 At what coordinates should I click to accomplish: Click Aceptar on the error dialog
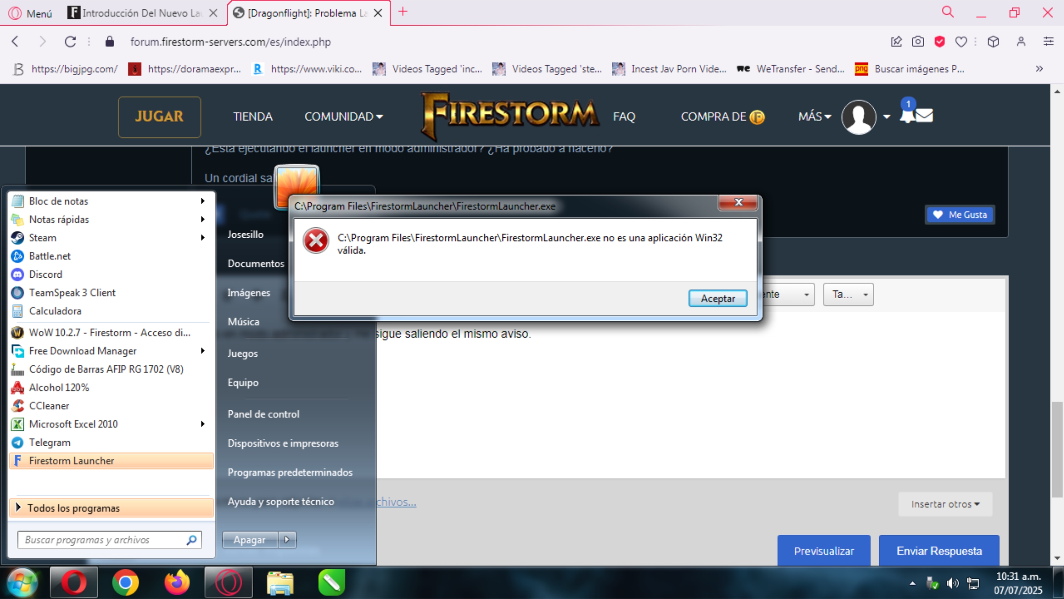click(x=717, y=298)
